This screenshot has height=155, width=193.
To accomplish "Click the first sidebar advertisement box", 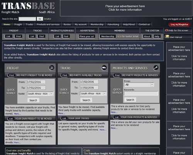I will coord(179,55).
